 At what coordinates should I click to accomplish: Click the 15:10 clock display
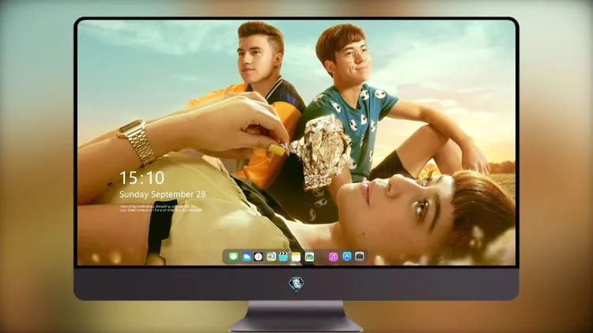[142, 178]
